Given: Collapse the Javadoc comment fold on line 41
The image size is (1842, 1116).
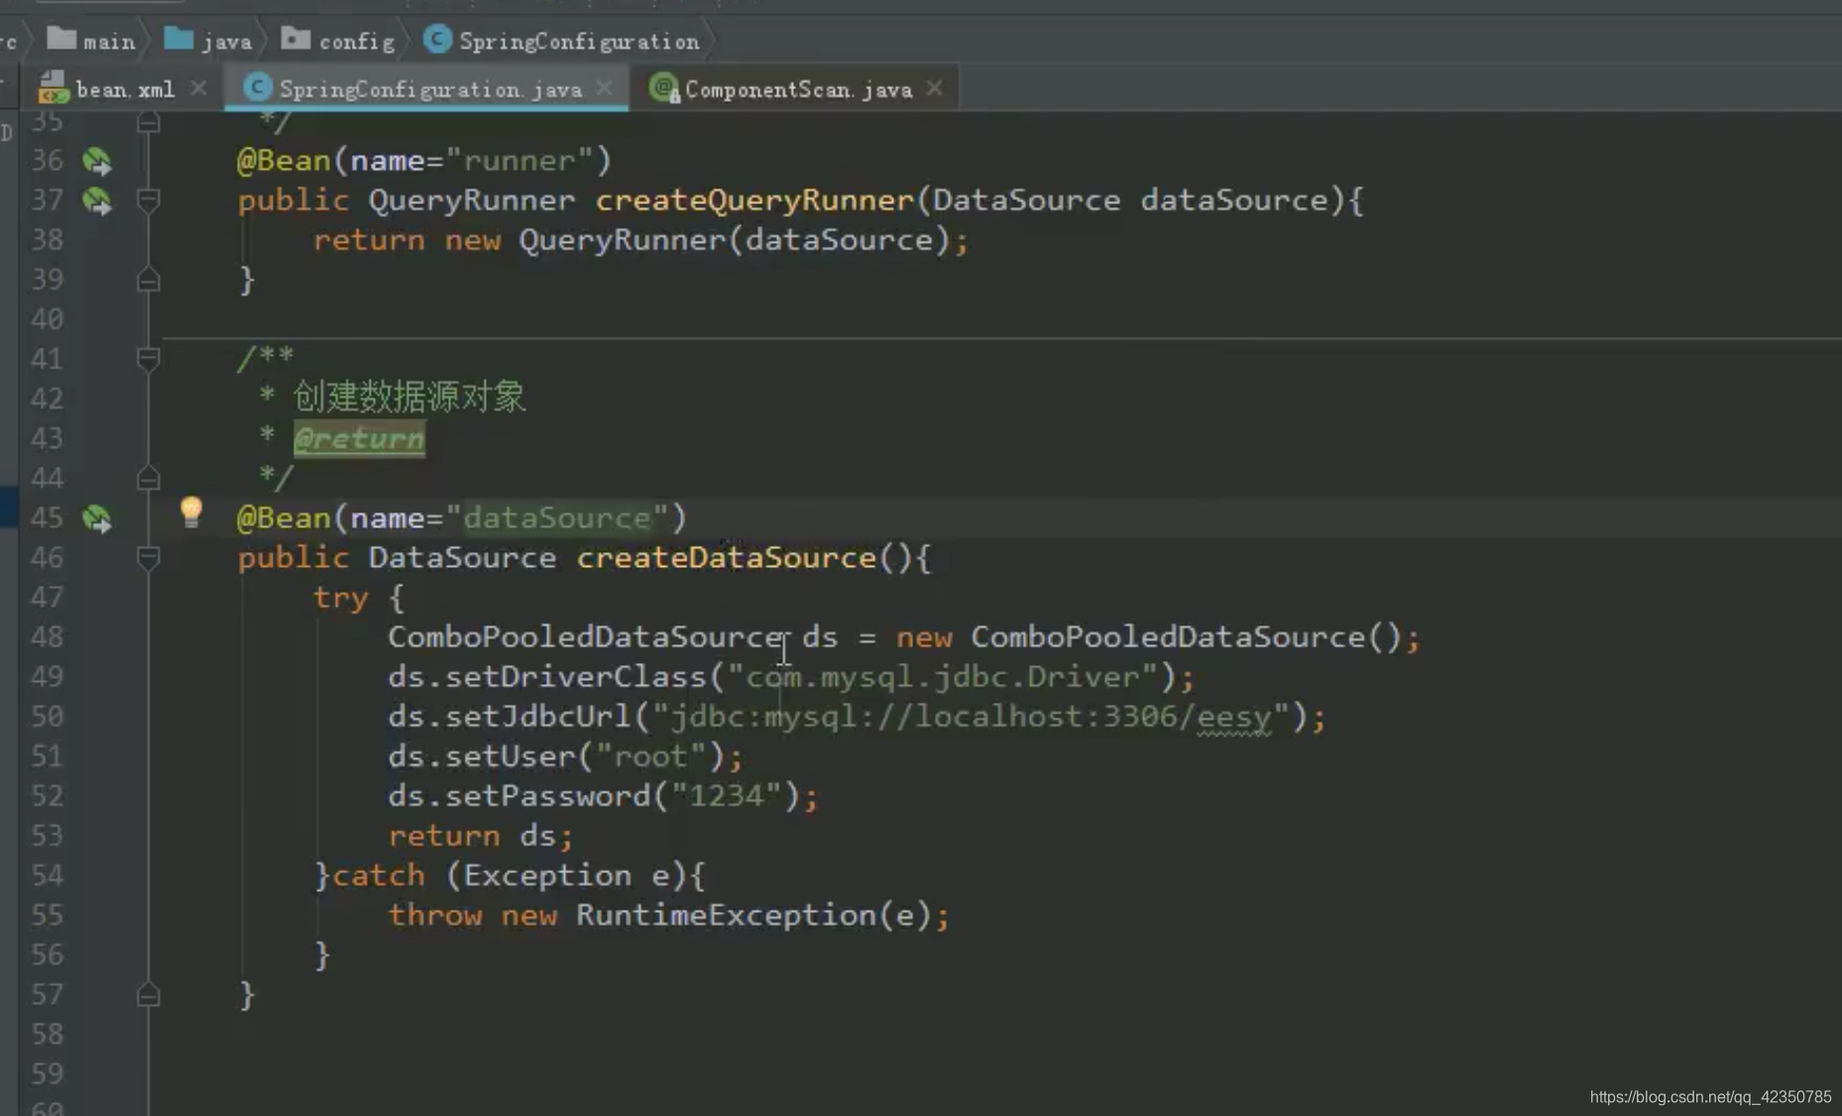Looking at the screenshot, I should [149, 360].
